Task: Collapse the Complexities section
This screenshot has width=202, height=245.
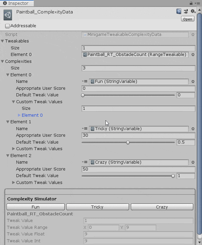Action: (3, 61)
